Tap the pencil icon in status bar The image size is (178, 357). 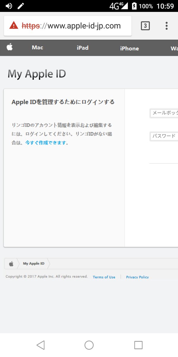(21, 6)
